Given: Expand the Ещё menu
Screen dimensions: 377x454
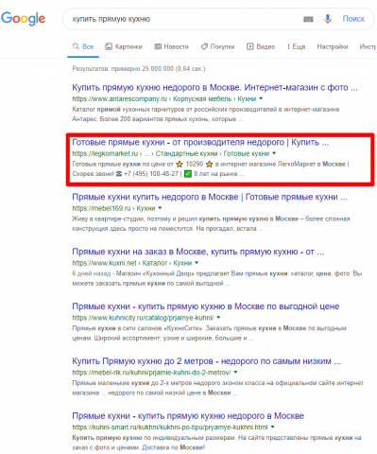Looking at the screenshot, I should (x=296, y=46).
